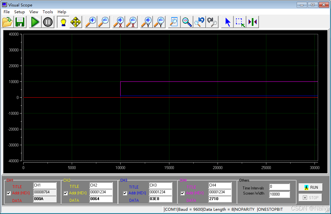Screen dimensions: 331x214
Task: Select the yellow hand pan tool
Action: point(63,22)
